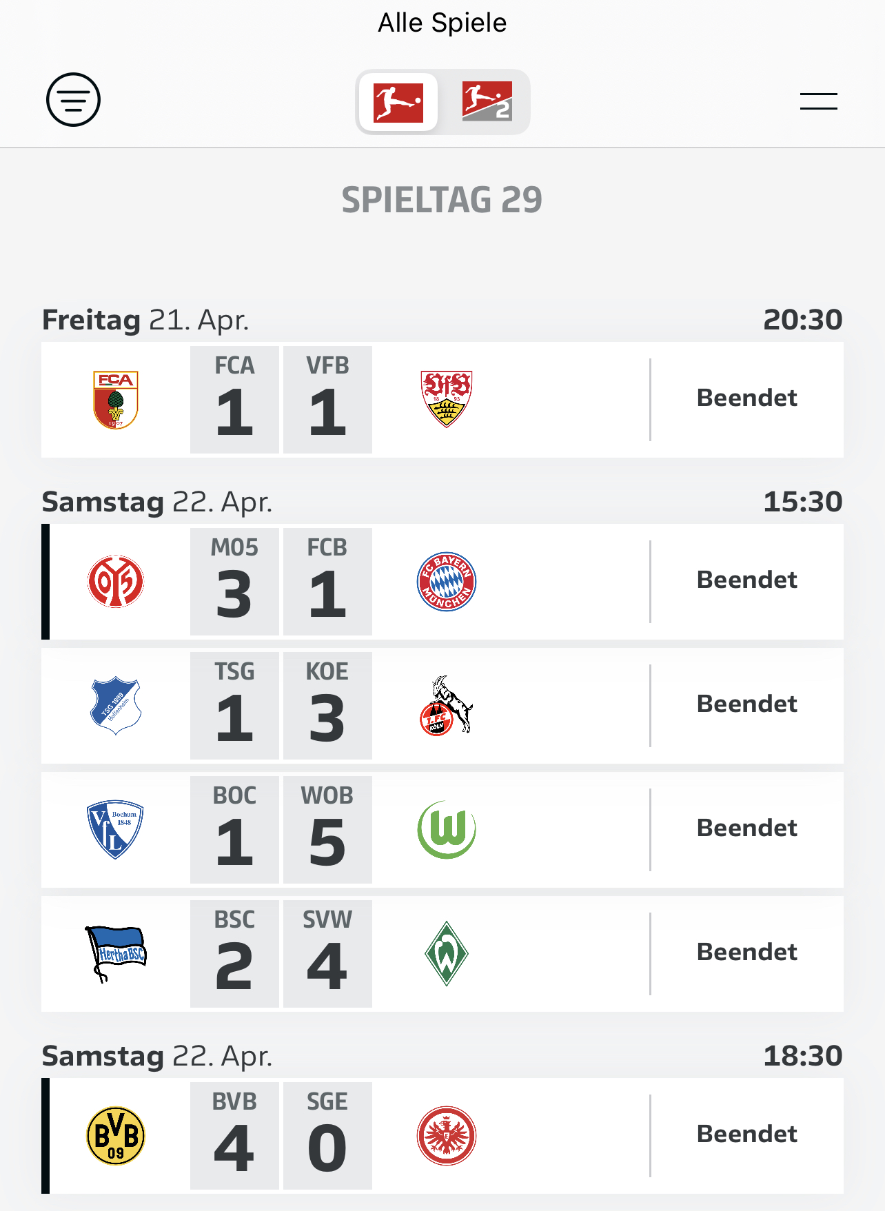885x1211 pixels.
Task: Switch to the Bundesliga league tab
Action: tap(398, 102)
